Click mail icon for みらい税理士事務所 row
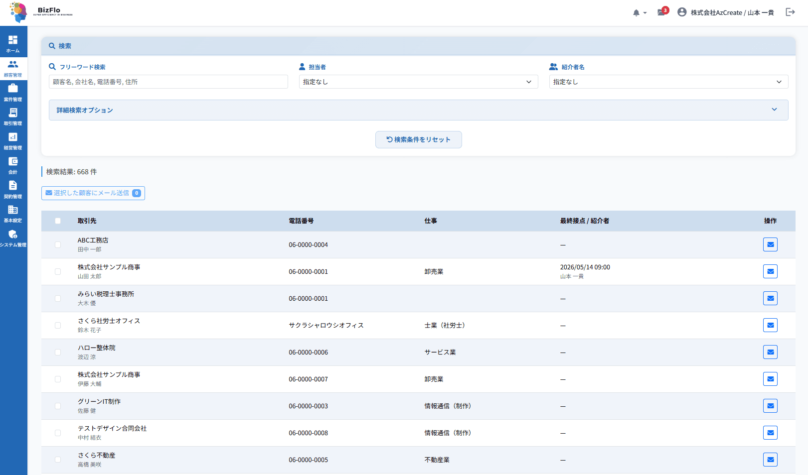808x475 pixels. pyautogui.click(x=770, y=298)
